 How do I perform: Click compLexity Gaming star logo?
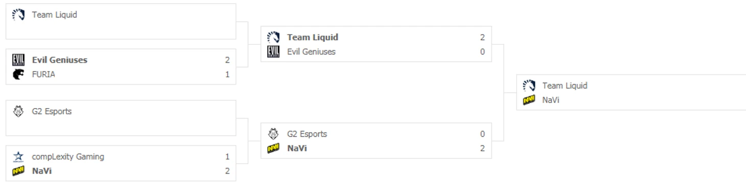pyautogui.click(x=18, y=157)
